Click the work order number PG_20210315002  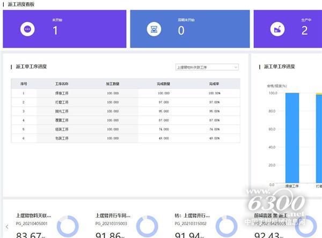tap(191, 224)
